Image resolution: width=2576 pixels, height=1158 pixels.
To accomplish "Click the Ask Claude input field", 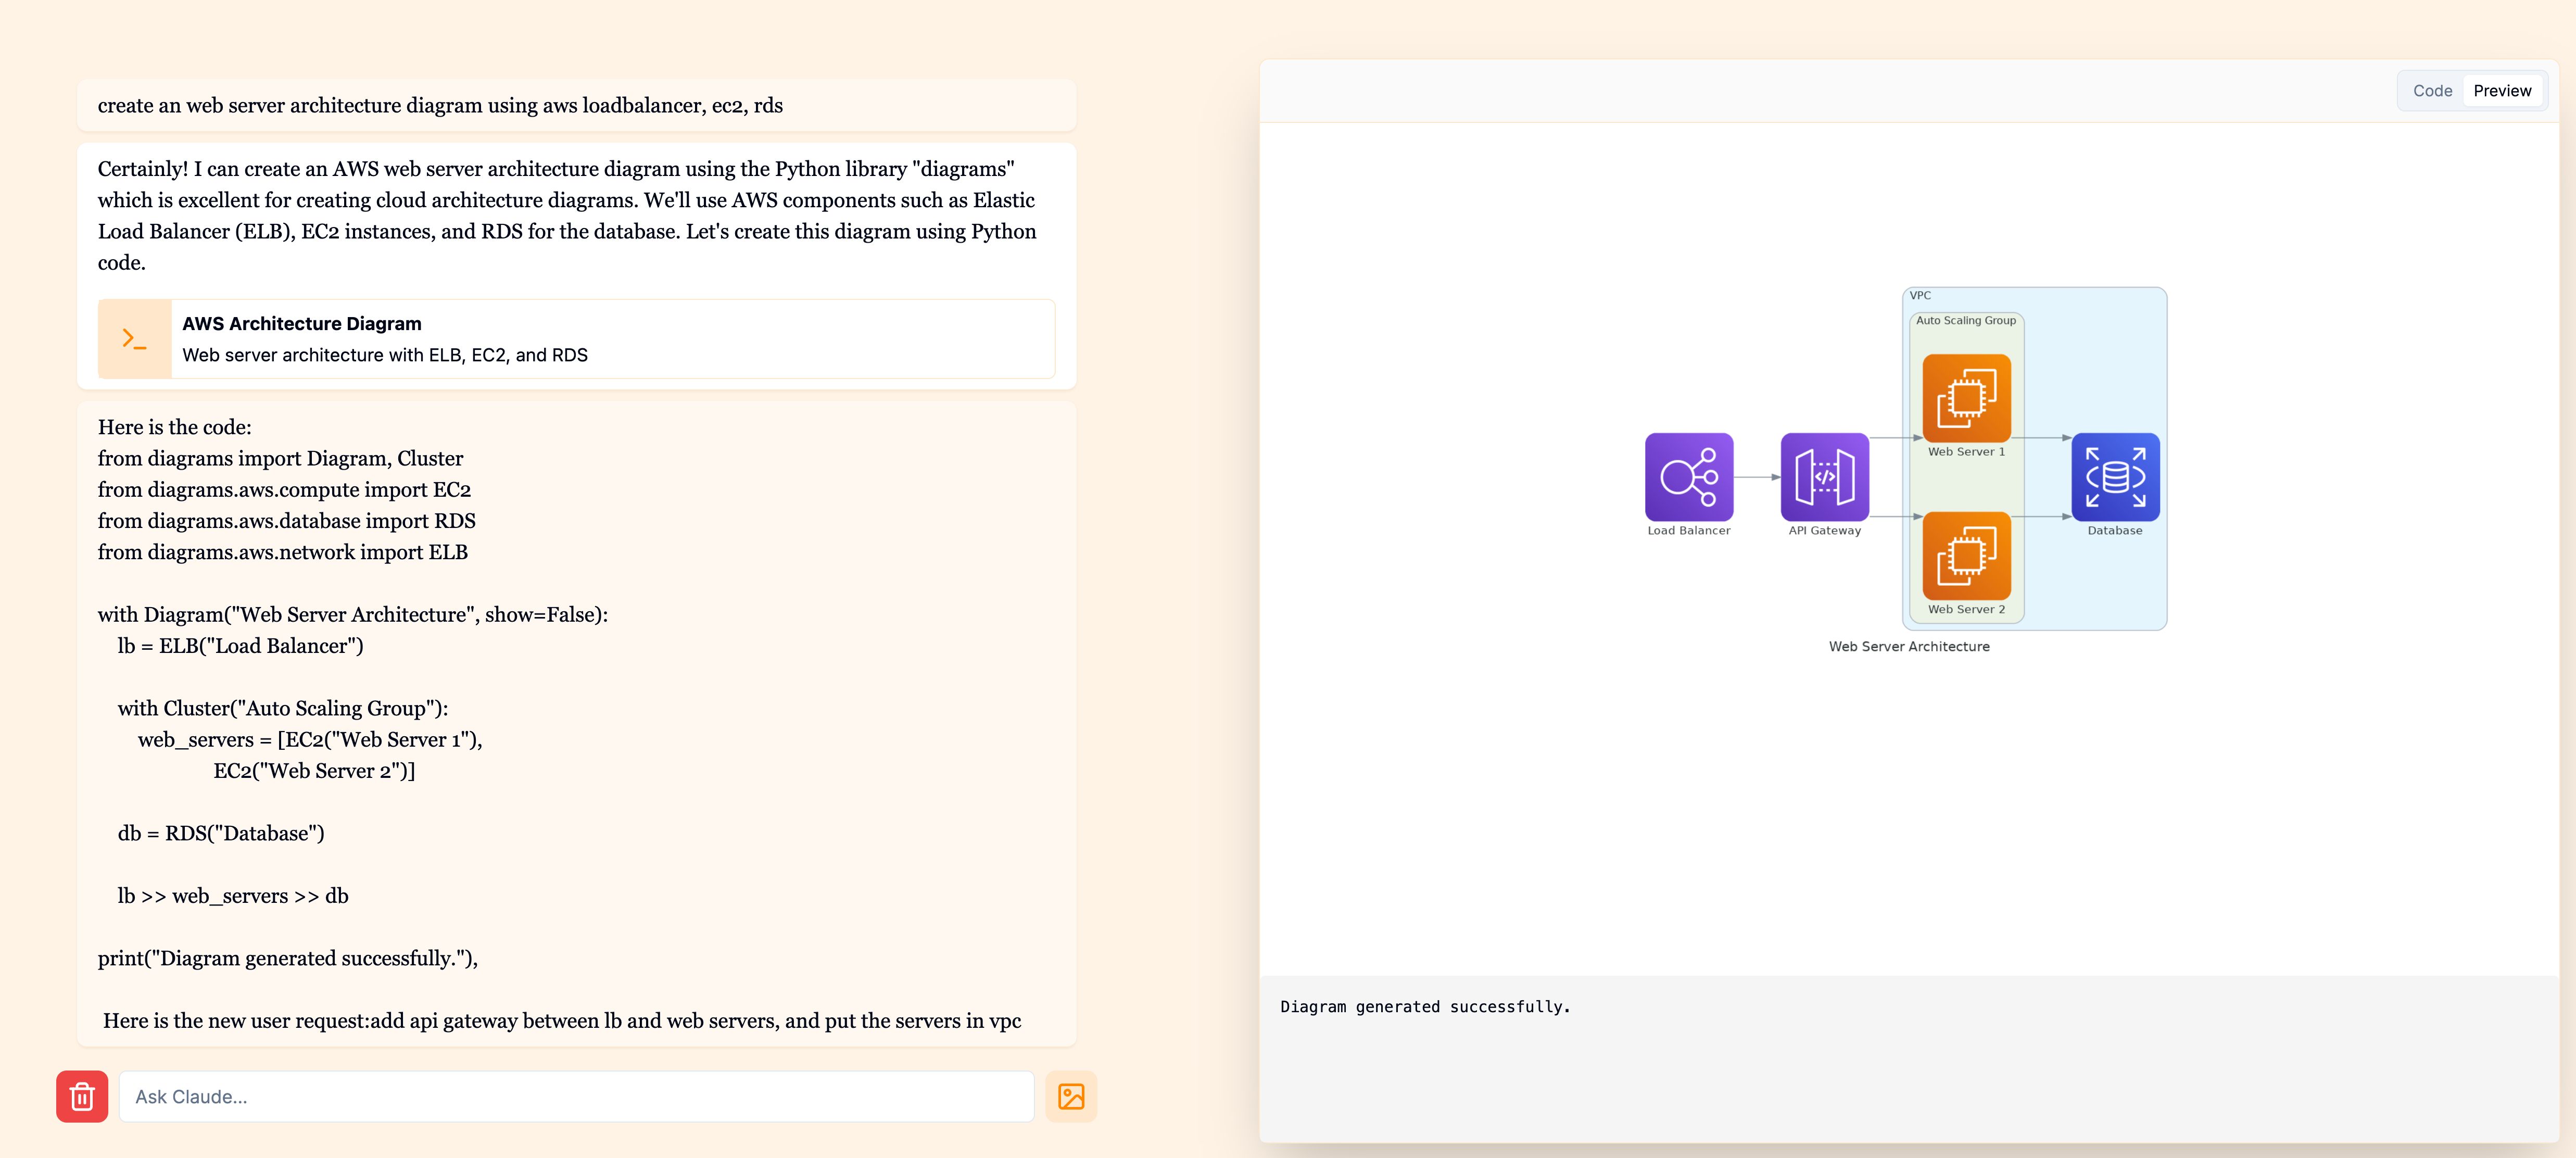I will coord(576,1096).
